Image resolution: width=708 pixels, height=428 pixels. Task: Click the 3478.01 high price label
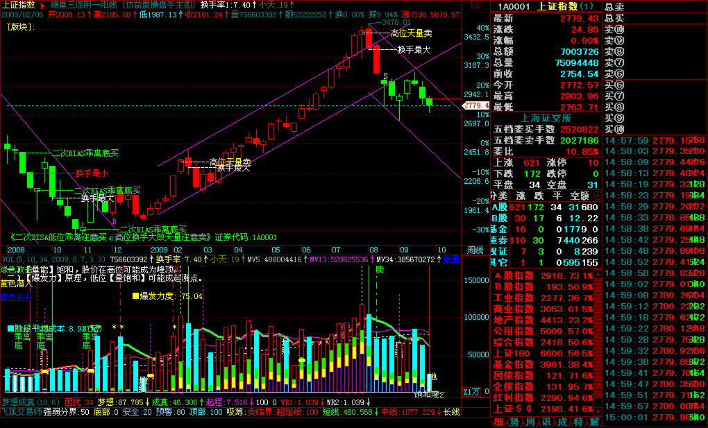tap(396, 22)
